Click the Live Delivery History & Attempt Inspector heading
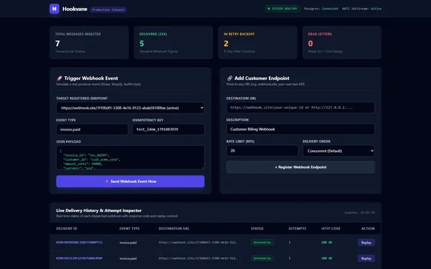Image resolution: width=431 pixels, height=269 pixels. click(x=99, y=210)
